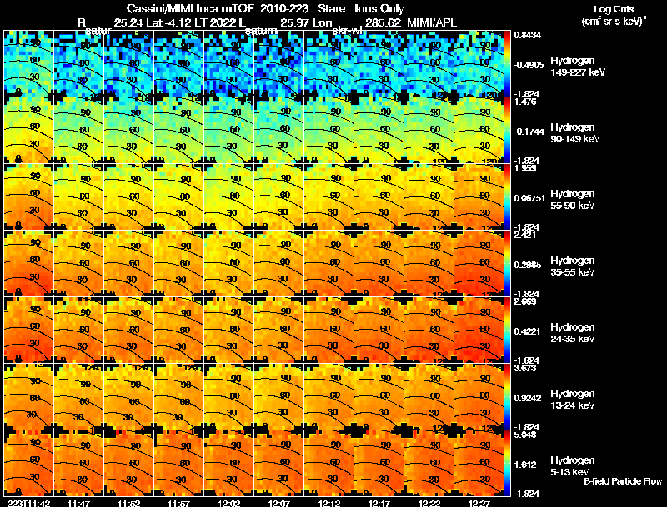667x507 pixels.
Task: Click the '0.4221' color scale value
Action: 528,331
